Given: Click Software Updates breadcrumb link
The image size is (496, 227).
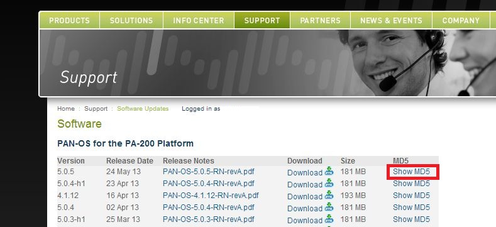Looking at the screenshot, I should 143,109.
